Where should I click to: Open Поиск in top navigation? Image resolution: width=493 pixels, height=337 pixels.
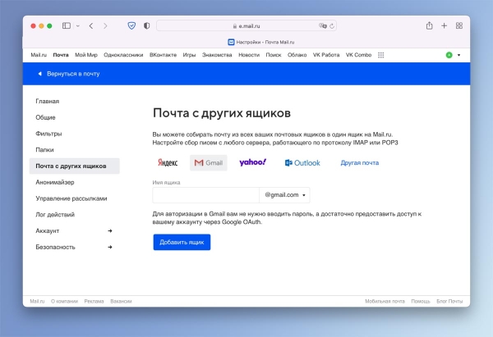274,55
